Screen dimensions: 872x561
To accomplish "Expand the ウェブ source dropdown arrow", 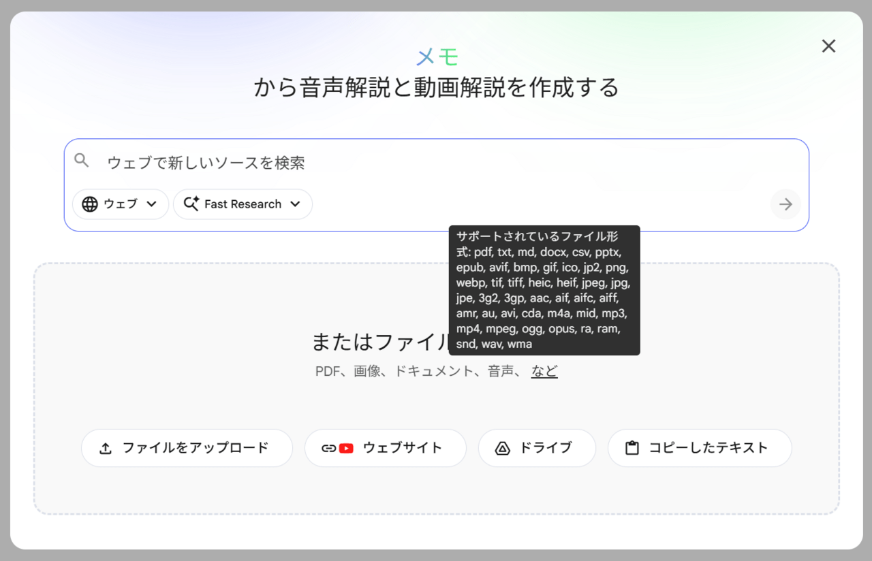I will click(152, 204).
